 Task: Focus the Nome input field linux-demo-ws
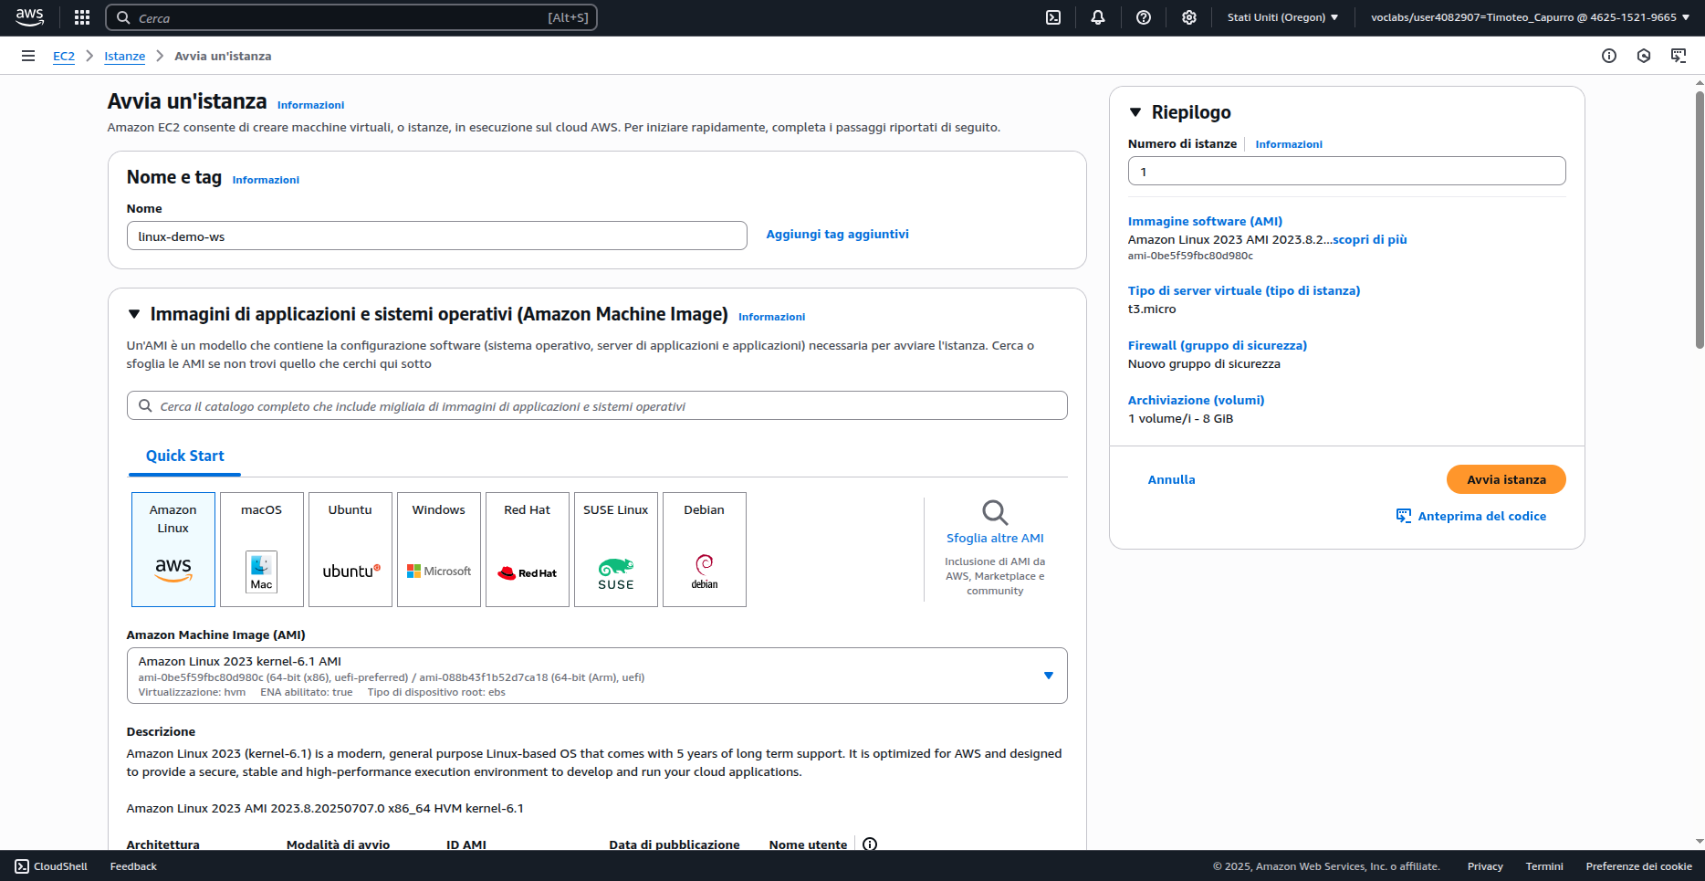pyautogui.click(x=436, y=236)
